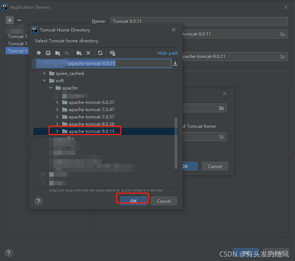Click Hide path link
This screenshot has height=261, width=295.
(x=168, y=53)
